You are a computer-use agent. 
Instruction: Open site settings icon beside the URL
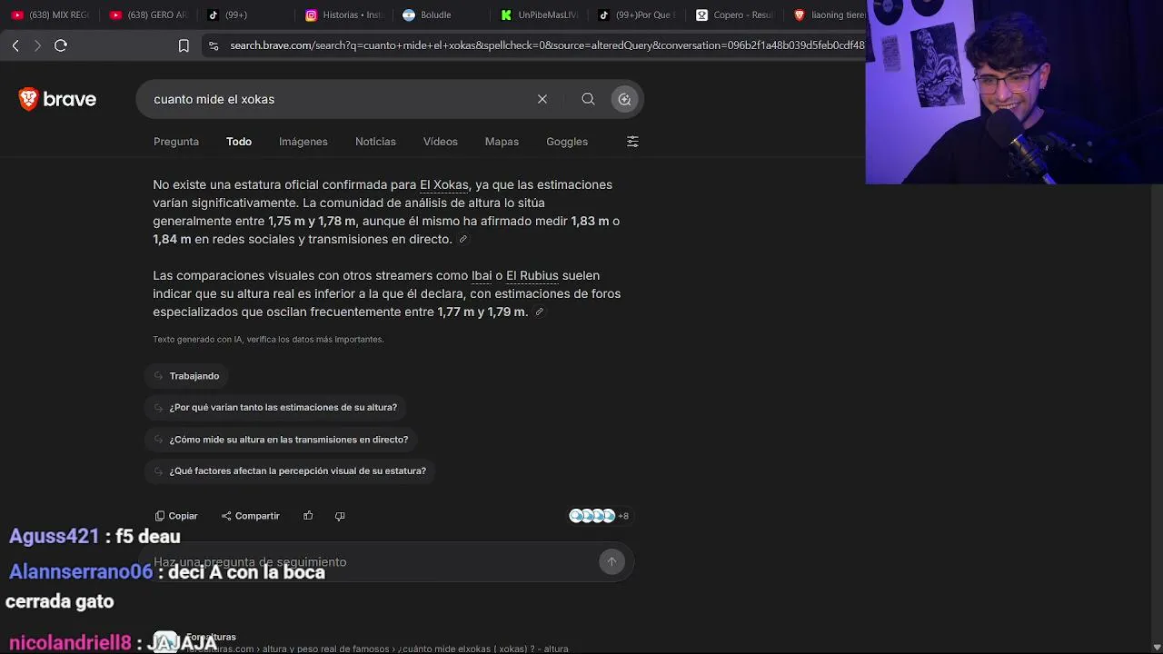click(214, 45)
